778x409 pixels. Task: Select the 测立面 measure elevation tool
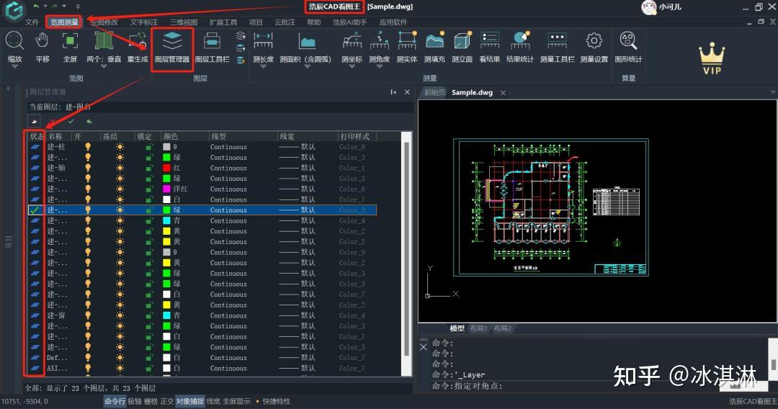[x=462, y=46]
